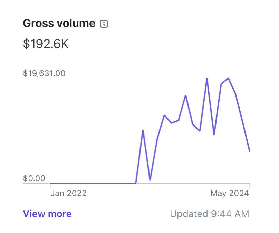
Task: Click the flat zero segment of the line
Action: (93, 183)
